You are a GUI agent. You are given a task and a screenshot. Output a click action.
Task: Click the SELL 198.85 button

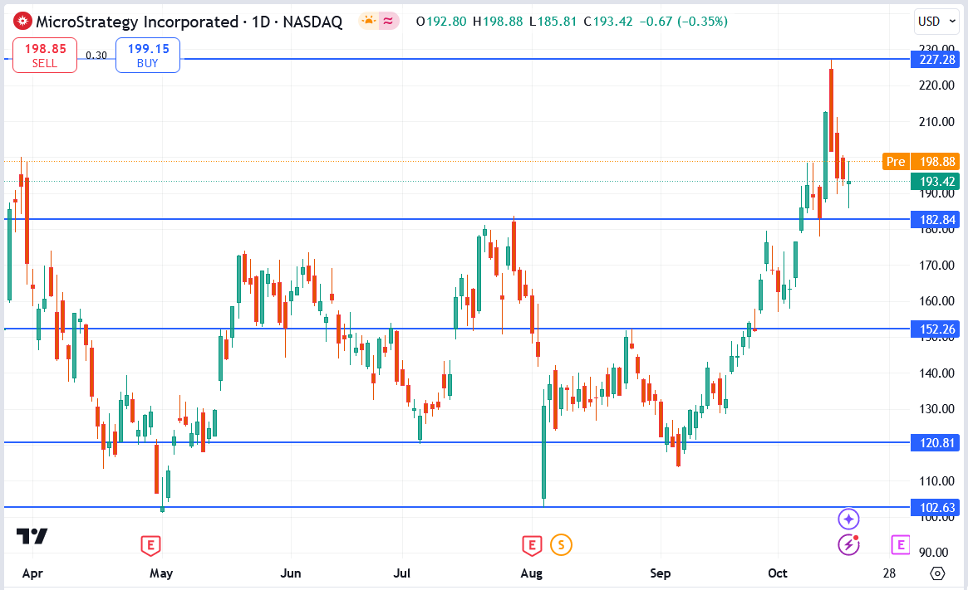pyautogui.click(x=44, y=55)
